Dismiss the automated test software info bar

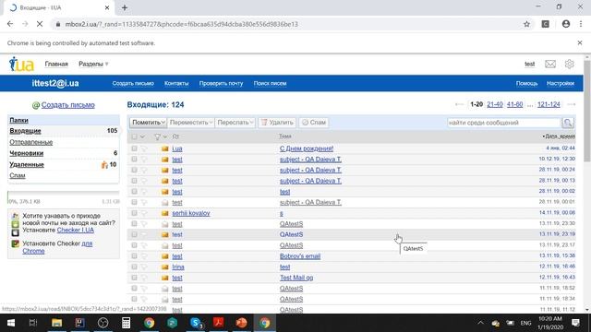[x=580, y=43]
